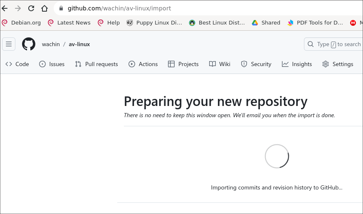Click the Importing commits status text

click(x=277, y=187)
